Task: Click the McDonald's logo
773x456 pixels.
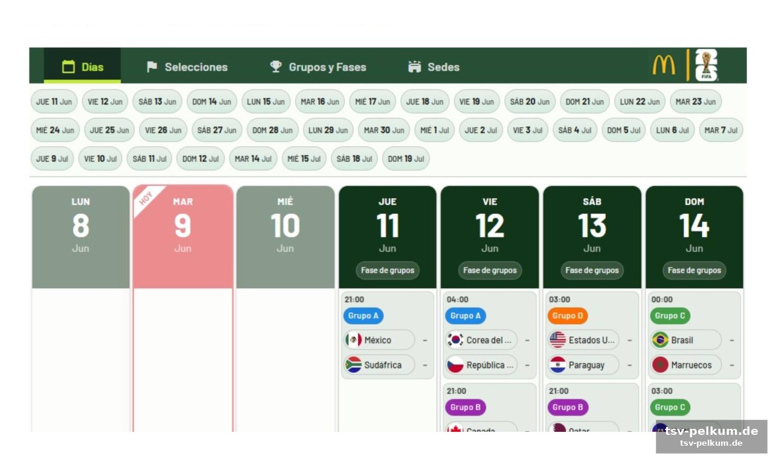Action: tap(664, 65)
